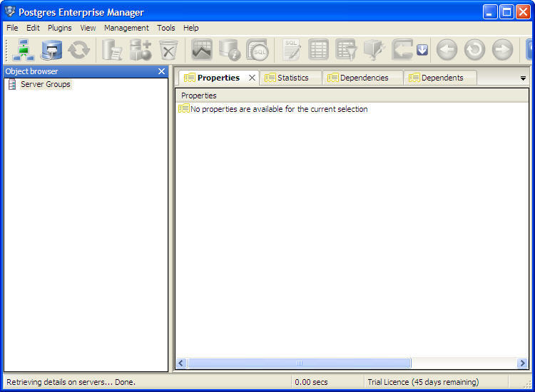Switch to the Dependents tab
This screenshot has width=535, height=392.
[x=440, y=78]
